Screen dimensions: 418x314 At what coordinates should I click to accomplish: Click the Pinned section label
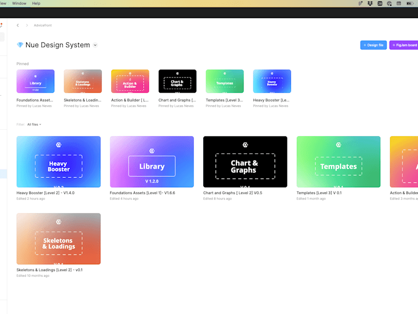(22, 64)
